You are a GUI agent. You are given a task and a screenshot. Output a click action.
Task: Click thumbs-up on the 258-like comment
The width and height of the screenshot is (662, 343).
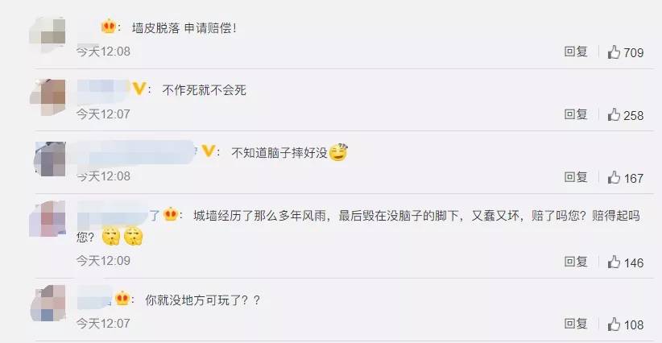point(614,114)
